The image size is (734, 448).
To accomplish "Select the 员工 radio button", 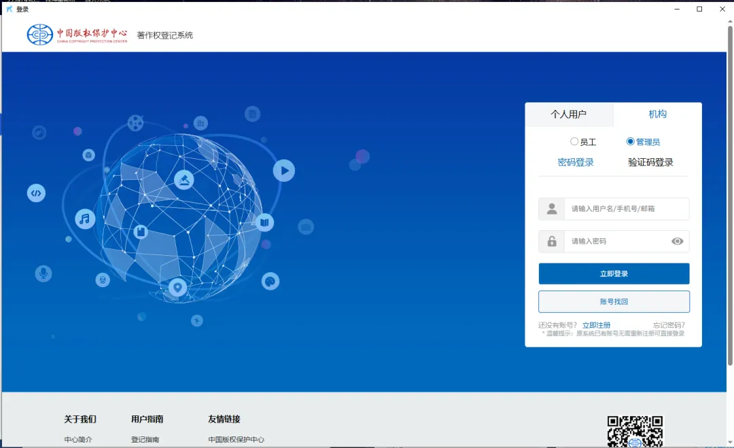I will pos(574,141).
